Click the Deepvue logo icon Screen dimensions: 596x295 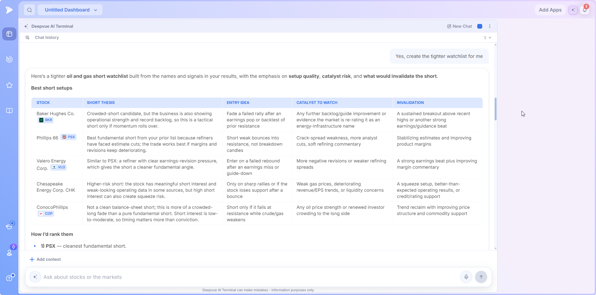click(9, 10)
